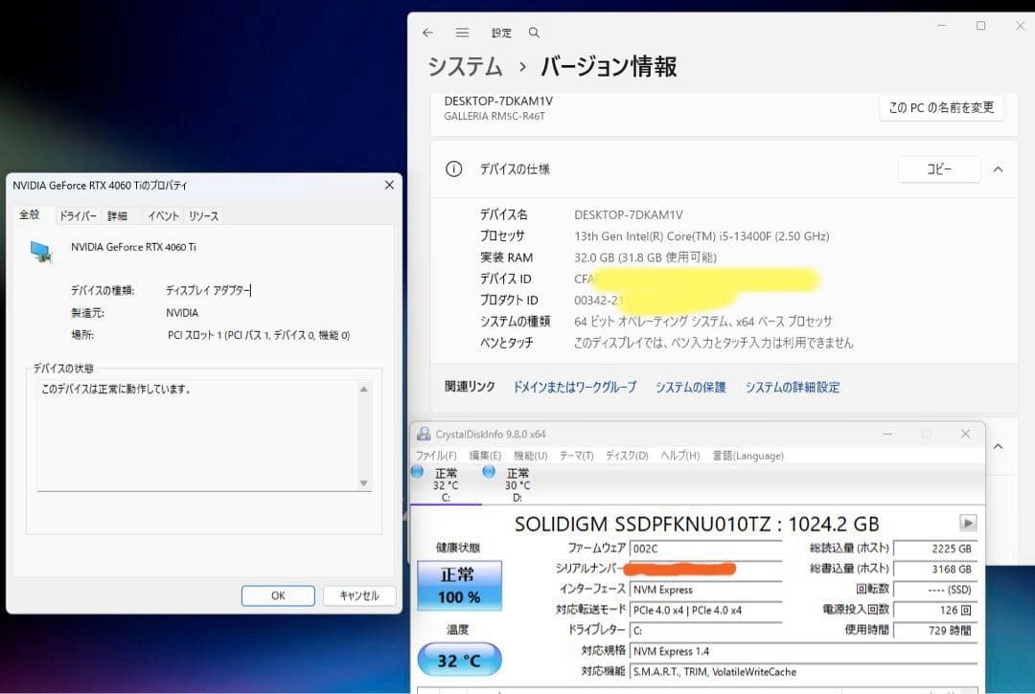Click device status text このデバイスは正常に動作しています

pos(116,389)
